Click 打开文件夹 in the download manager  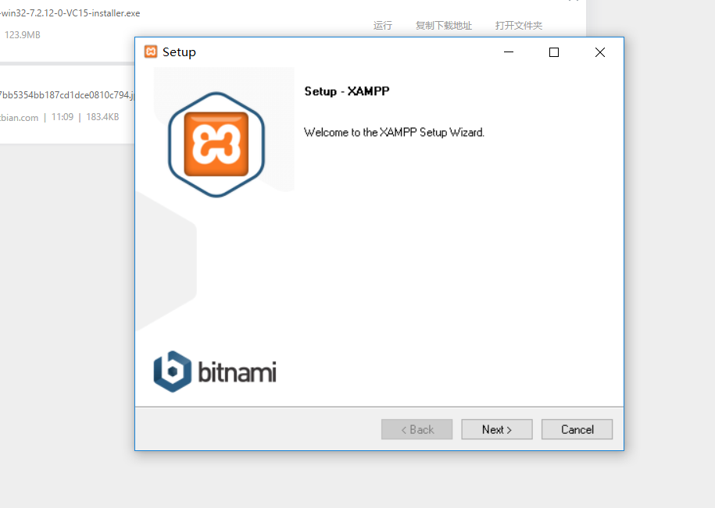519,26
